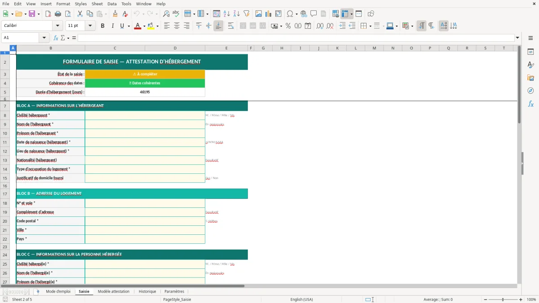Viewport: 539px width, 303px height.
Task: Insert hyperlink globe icon
Action: (304, 14)
